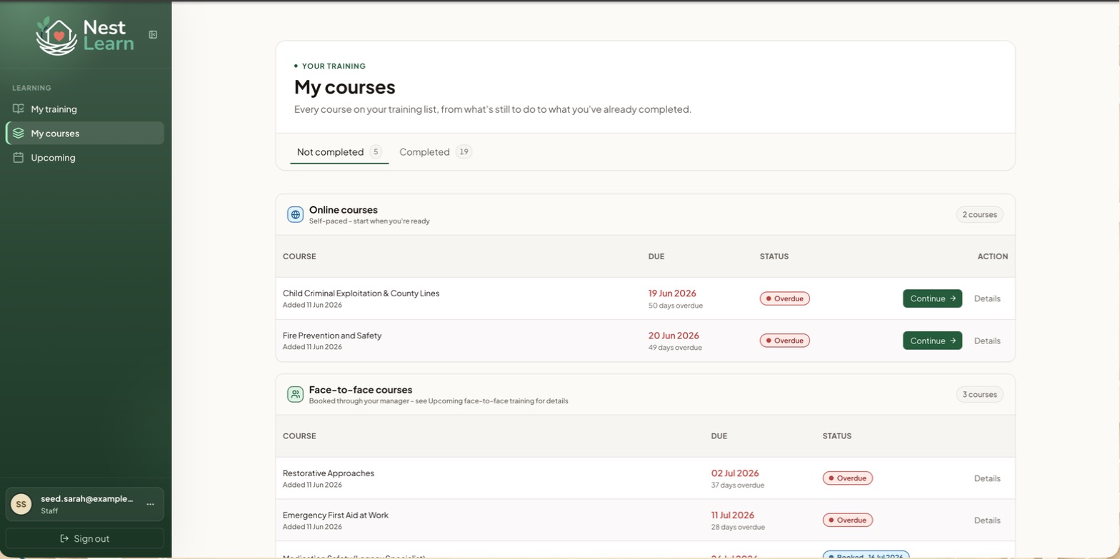Click the seed.sarah email in sidebar

pos(87,499)
